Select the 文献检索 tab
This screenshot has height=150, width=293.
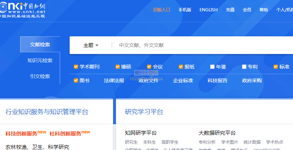click(x=40, y=44)
